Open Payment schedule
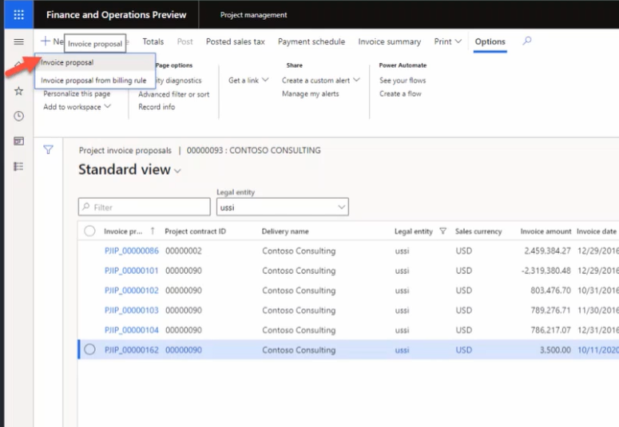The image size is (619, 427). 311,42
